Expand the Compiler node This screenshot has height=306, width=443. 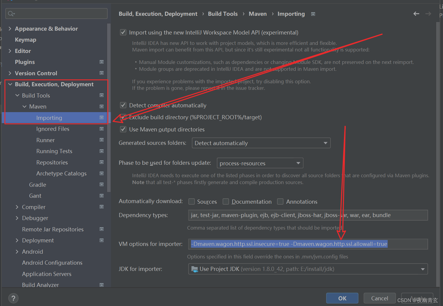[17, 207]
